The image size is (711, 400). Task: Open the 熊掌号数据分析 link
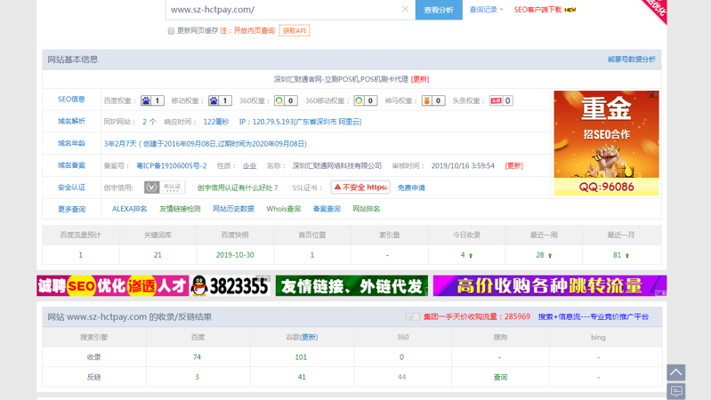631,60
